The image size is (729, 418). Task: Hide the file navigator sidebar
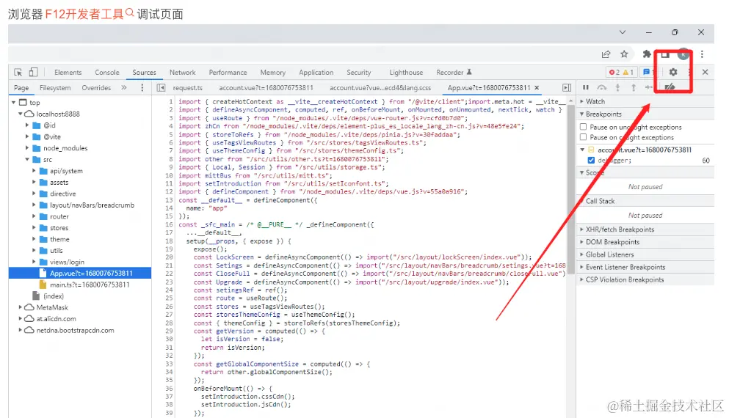coord(161,88)
